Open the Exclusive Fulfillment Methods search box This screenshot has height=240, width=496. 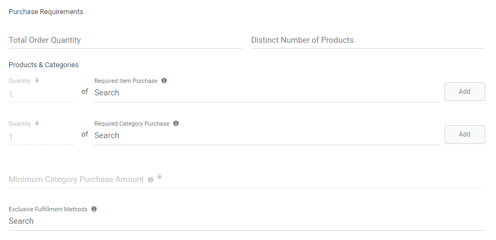[x=247, y=221]
